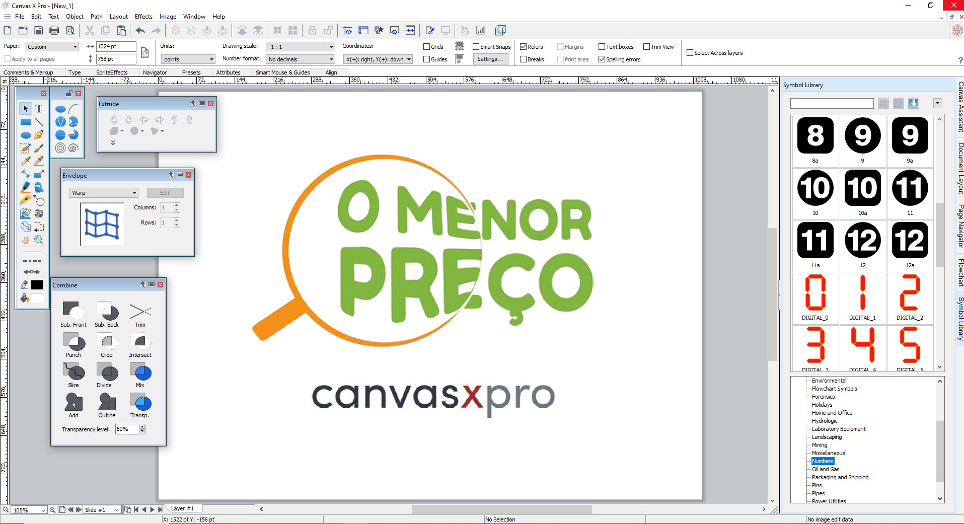Select the Oval tool in toolbox
The width and height of the screenshot is (964, 524).
point(26,135)
